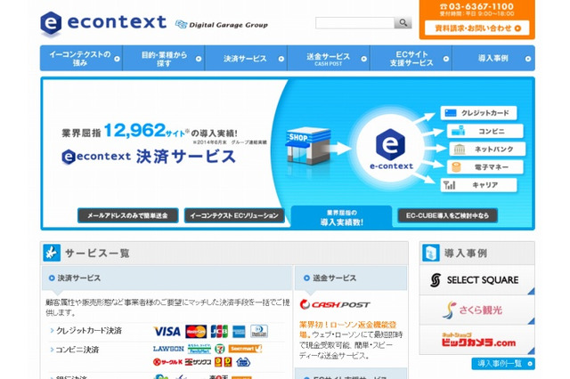
Task: Click the JCB card logo
Action: click(219, 332)
